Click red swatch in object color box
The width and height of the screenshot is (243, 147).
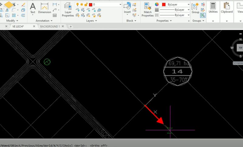coord(164,5)
